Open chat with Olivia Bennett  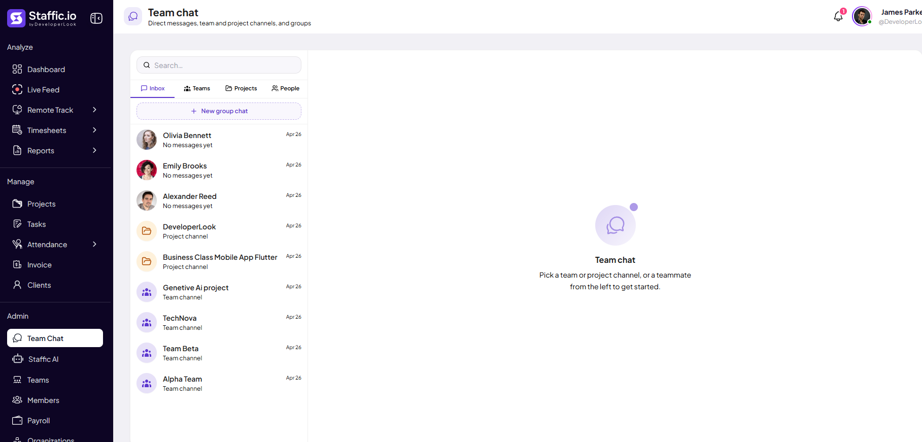tap(219, 140)
